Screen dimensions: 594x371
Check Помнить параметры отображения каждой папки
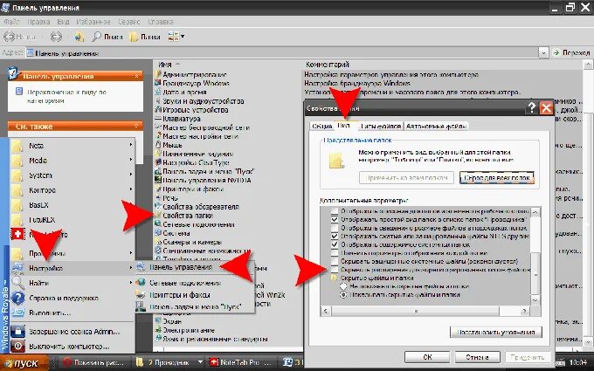click(335, 253)
